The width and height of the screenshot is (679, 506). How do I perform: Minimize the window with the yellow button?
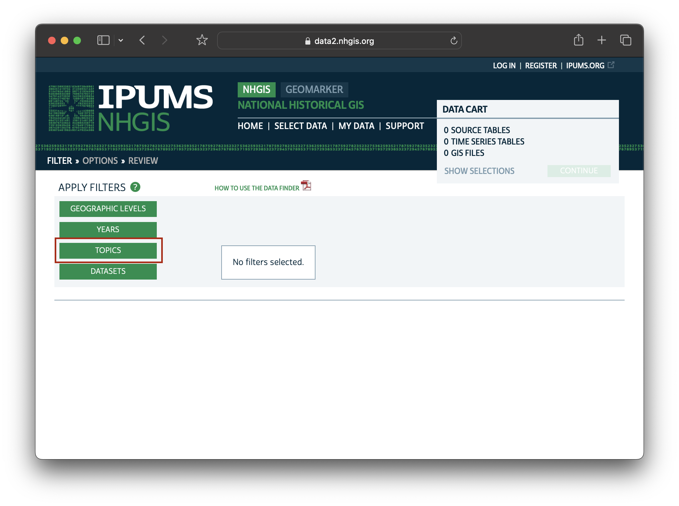click(x=64, y=40)
